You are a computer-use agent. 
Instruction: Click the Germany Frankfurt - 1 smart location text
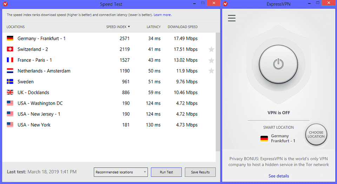coord(283,138)
